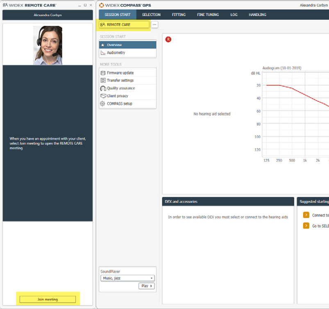Click the Firmware update icon

point(103,73)
